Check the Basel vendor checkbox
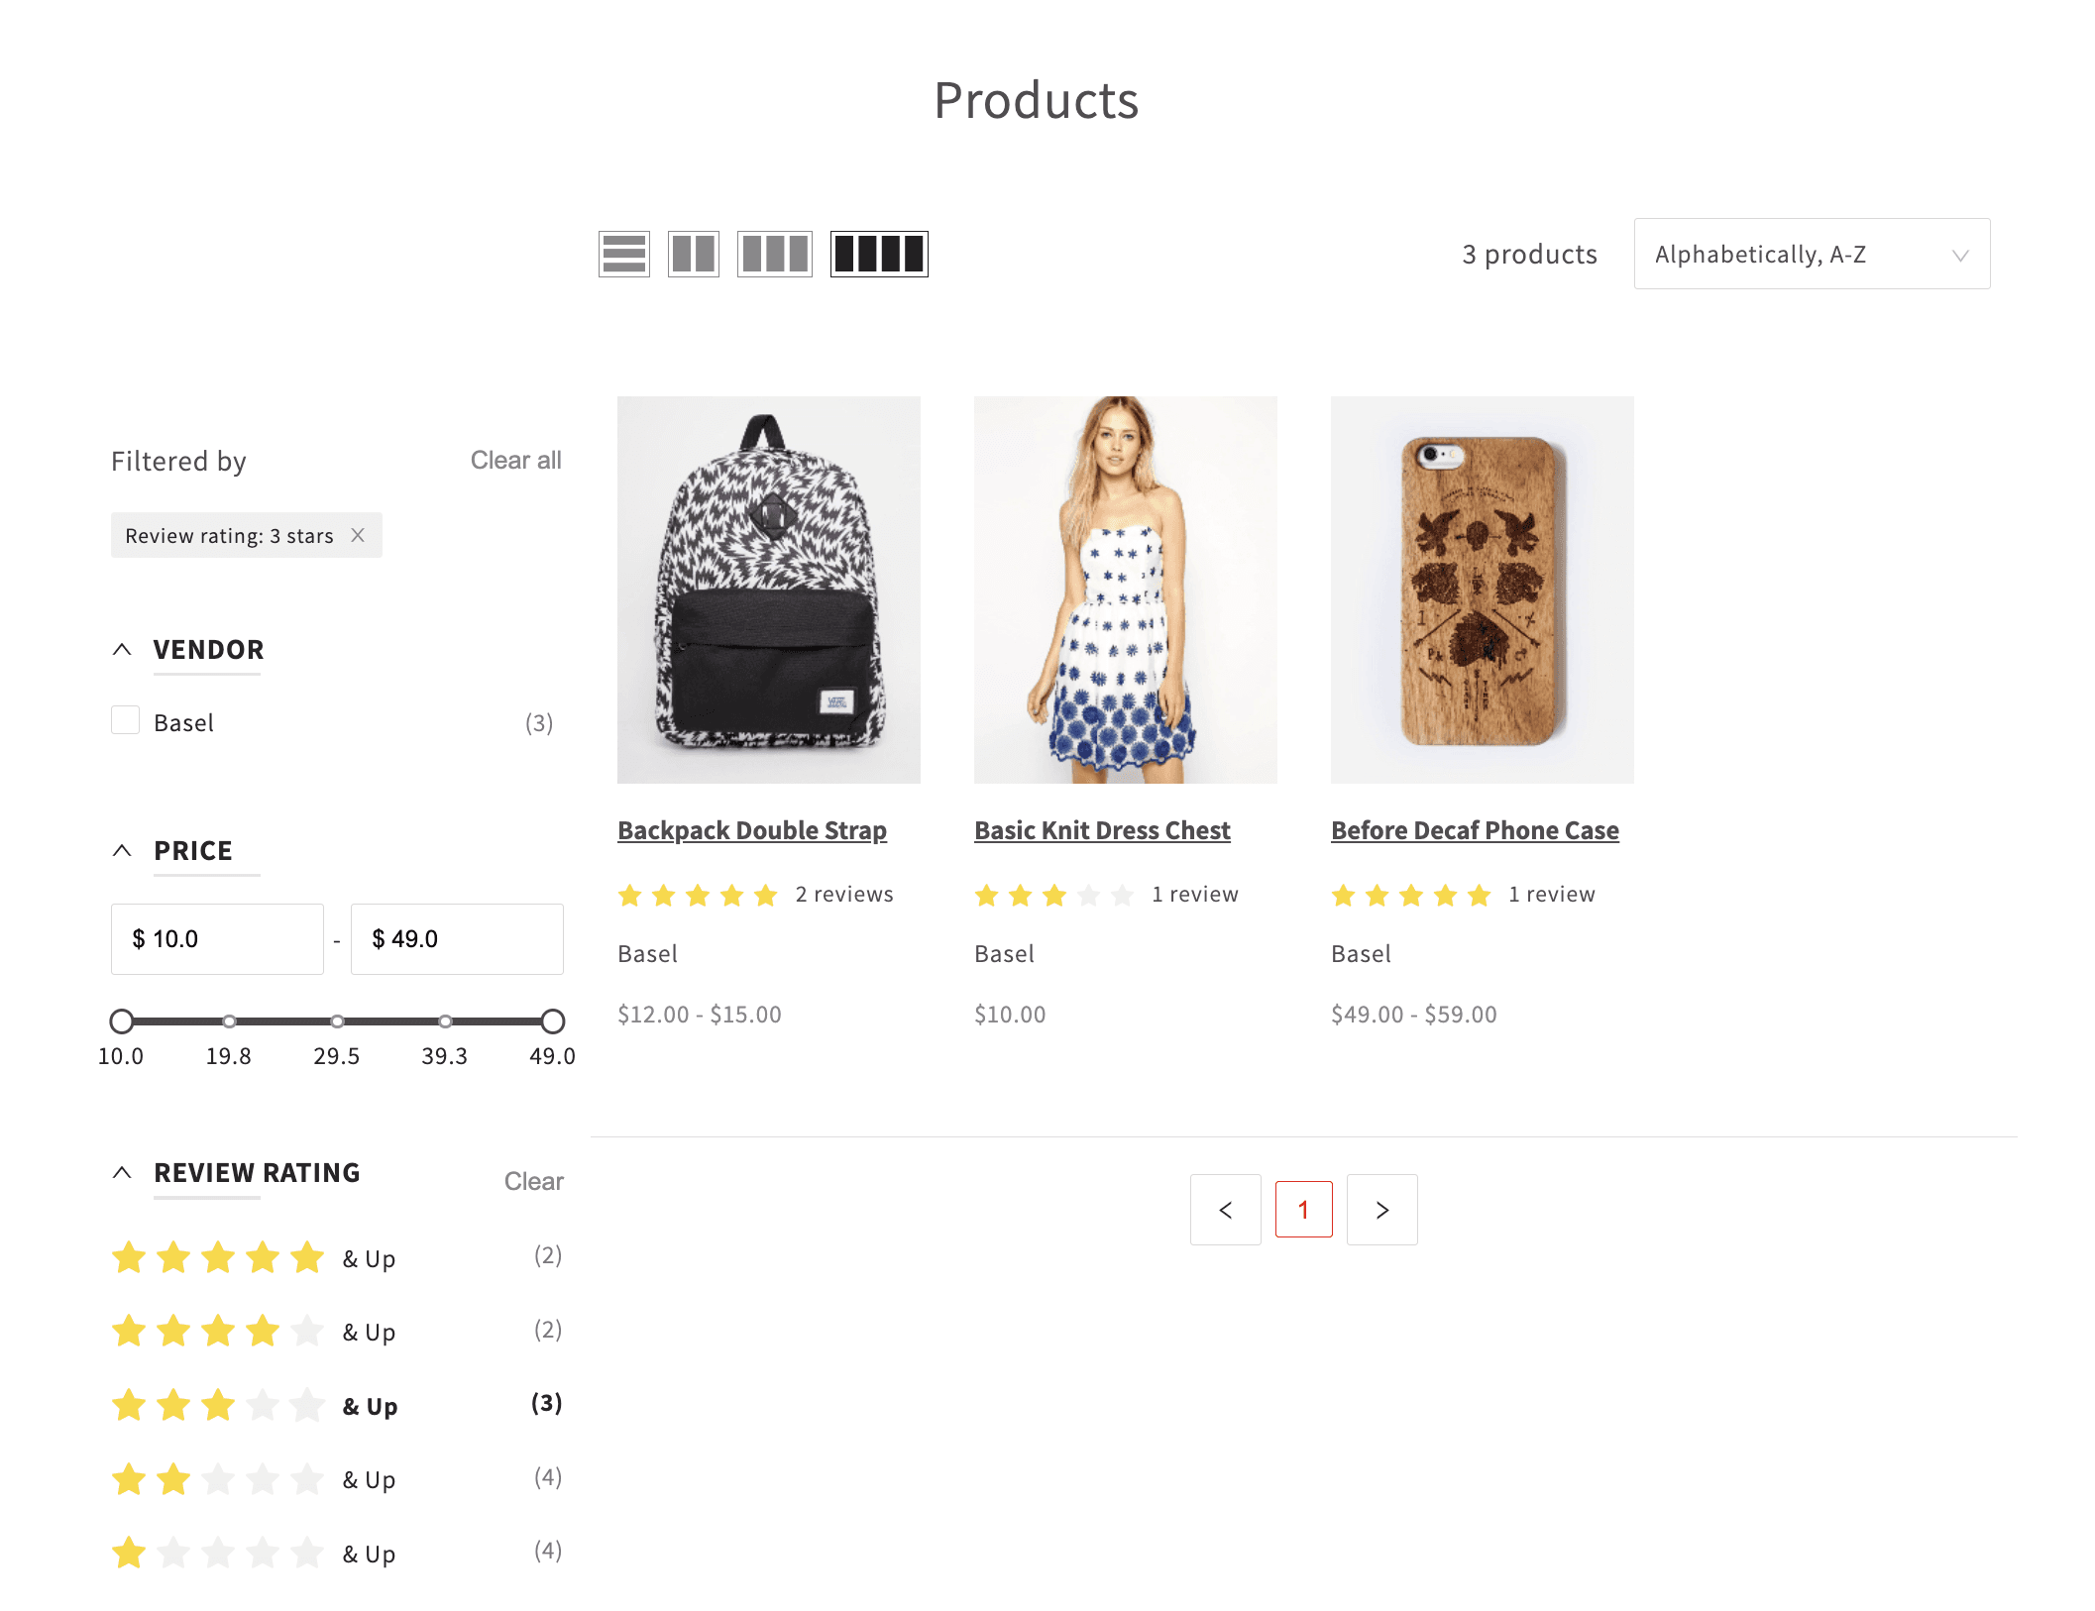The width and height of the screenshot is (2095, 1611). (126, 720)
